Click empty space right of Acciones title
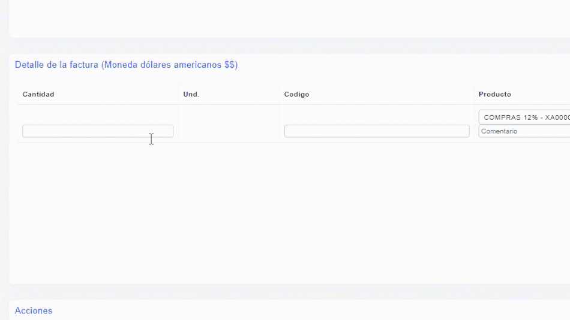 [x=300, y=310]
